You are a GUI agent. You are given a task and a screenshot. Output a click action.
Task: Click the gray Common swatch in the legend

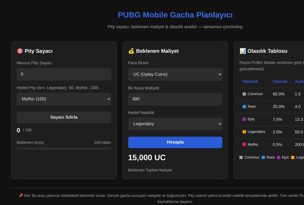pos(241,157)
